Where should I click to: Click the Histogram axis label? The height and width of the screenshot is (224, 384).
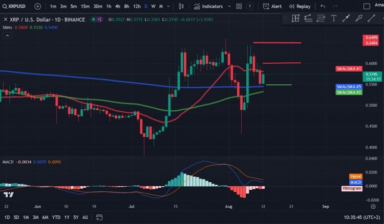[352, 188]
